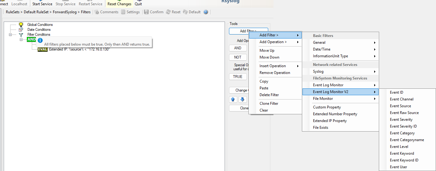The height and width of the screenshot is (171, 436).
Task: Choose the Extended IP Property filter
Action: click(x=340, y=121)
